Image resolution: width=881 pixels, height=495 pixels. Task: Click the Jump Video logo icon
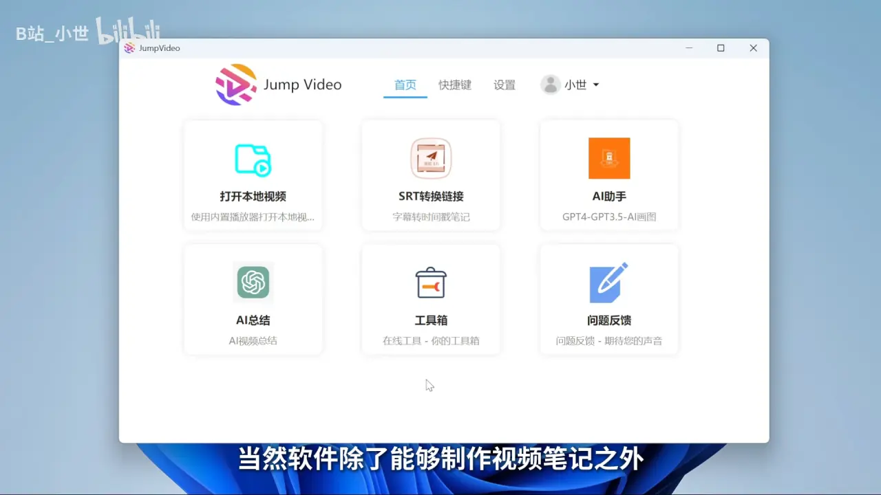point(236,85)
